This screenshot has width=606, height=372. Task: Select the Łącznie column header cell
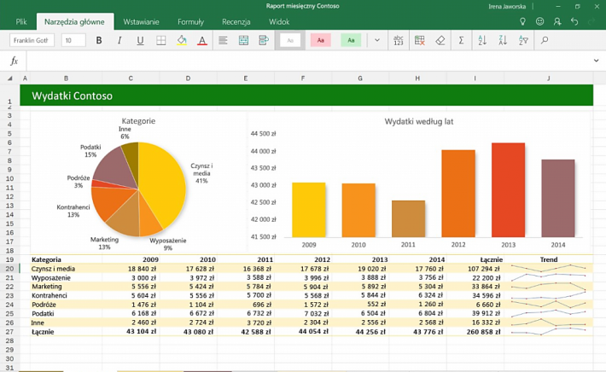click(475, 259)
